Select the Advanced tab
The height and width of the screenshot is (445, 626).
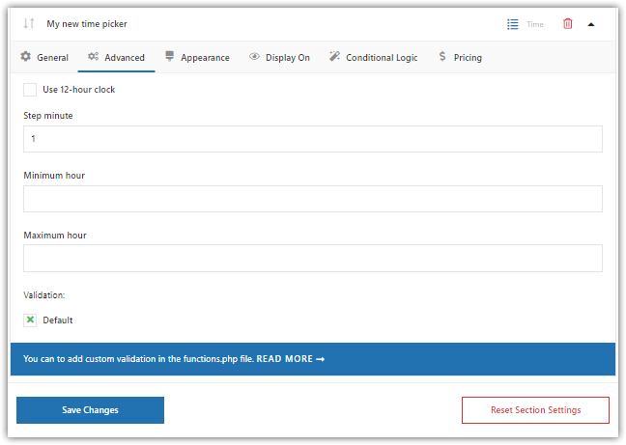(116, 57)
